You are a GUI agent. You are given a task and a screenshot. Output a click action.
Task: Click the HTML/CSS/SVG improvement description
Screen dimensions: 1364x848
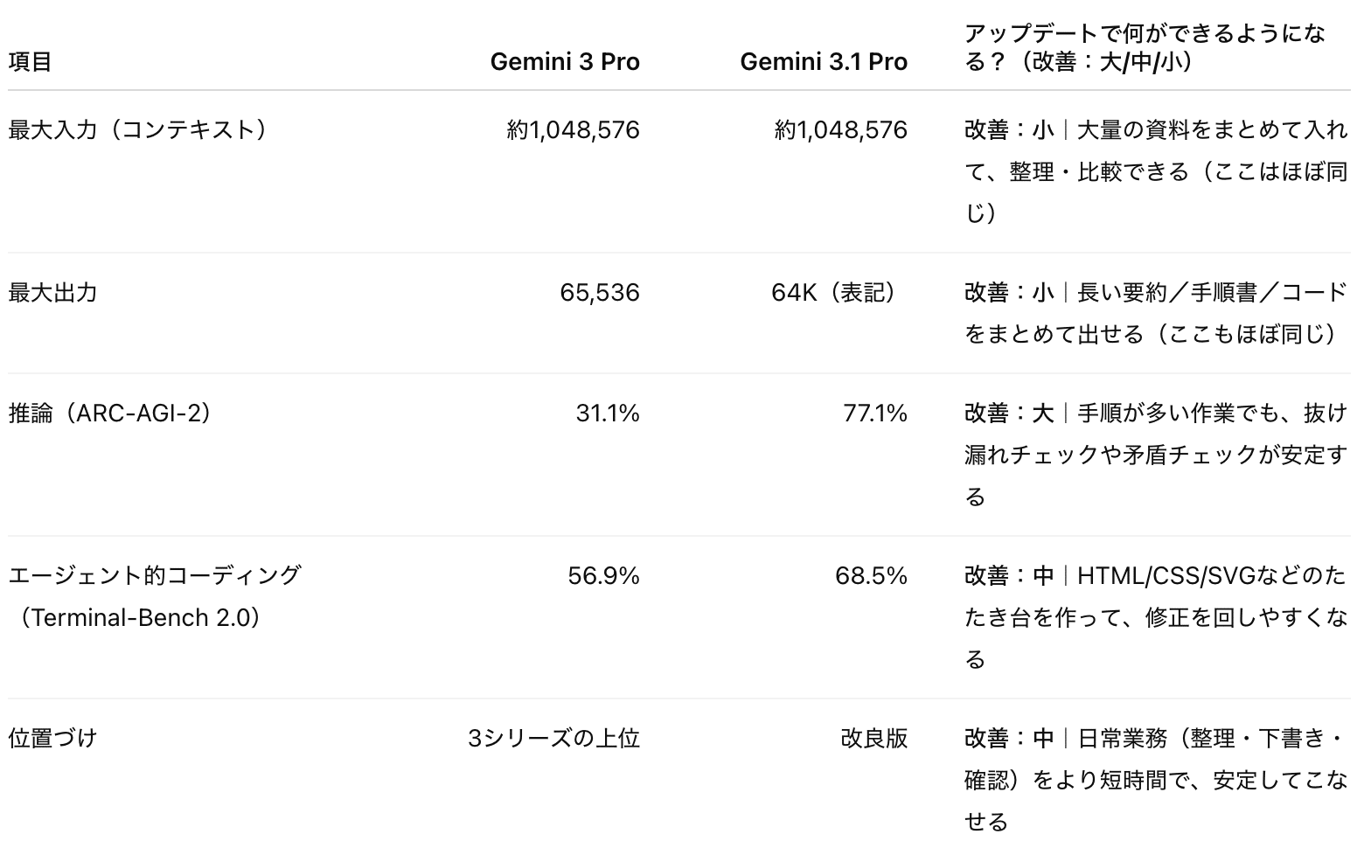1155,617
